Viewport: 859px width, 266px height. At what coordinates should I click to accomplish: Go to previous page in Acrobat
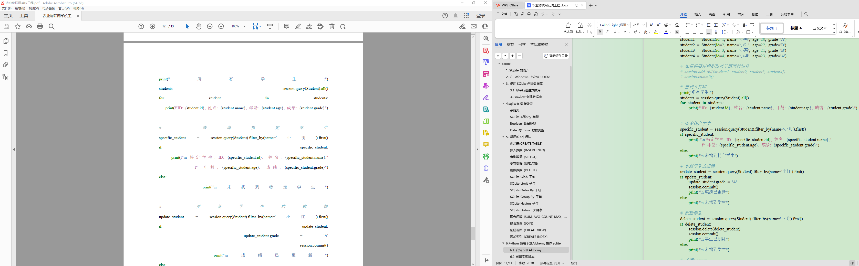pos(141,26)
